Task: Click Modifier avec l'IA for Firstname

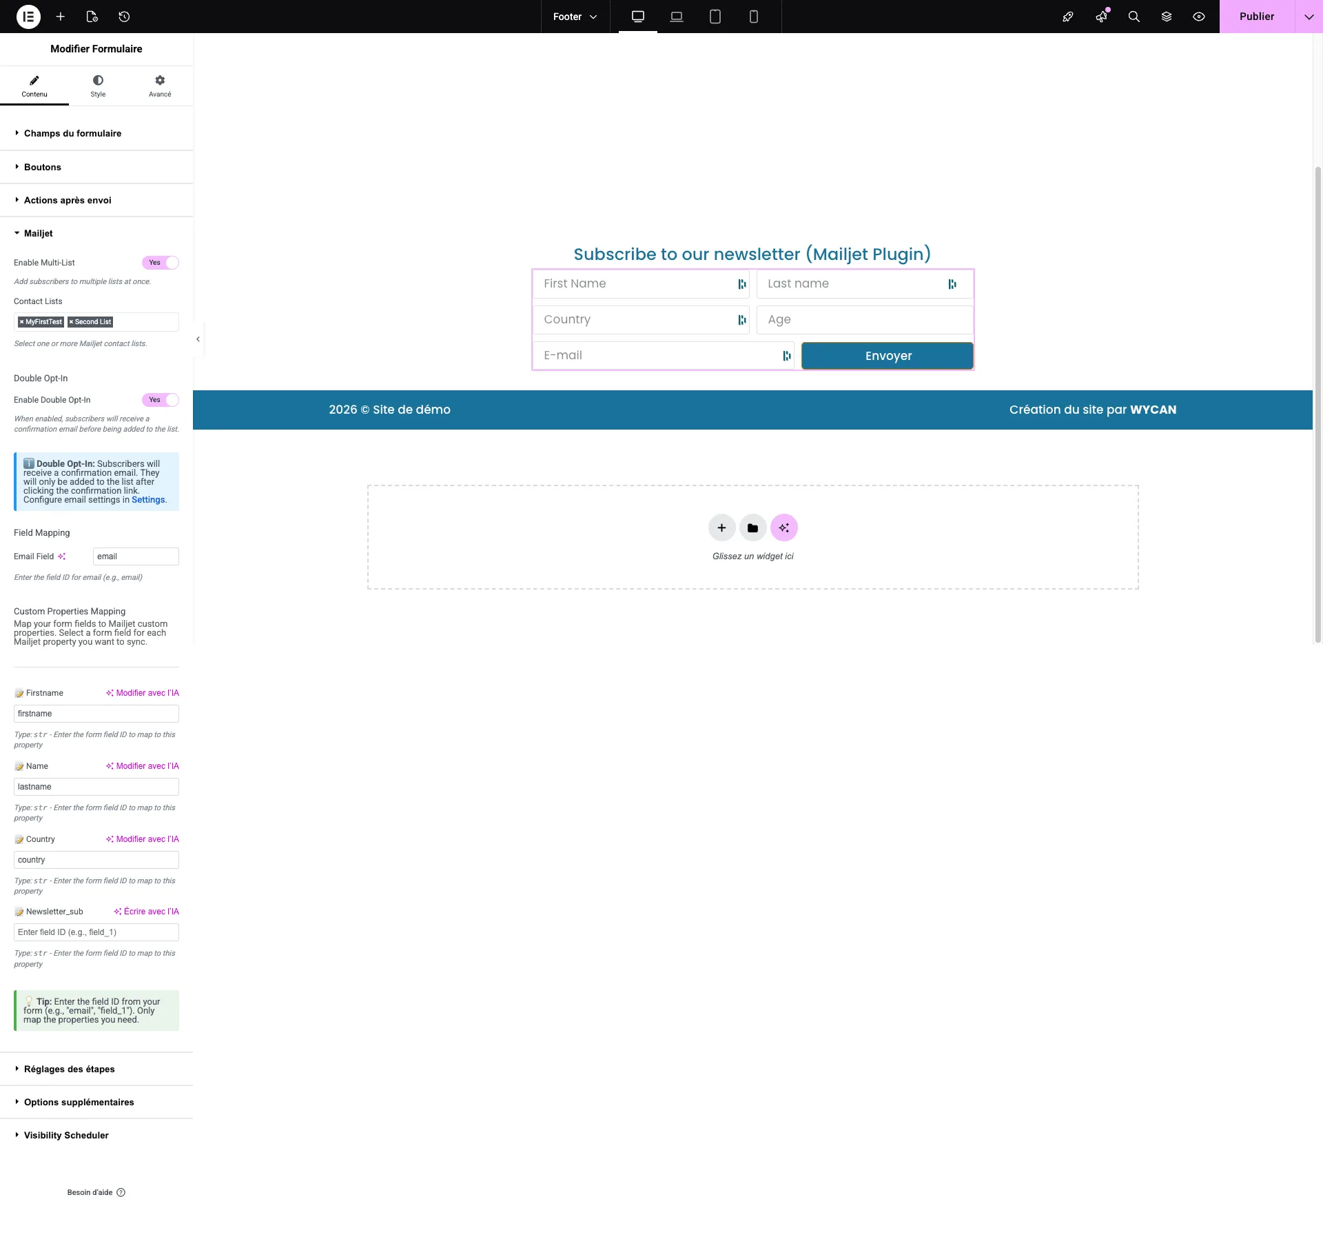Action: pos(143,693)
